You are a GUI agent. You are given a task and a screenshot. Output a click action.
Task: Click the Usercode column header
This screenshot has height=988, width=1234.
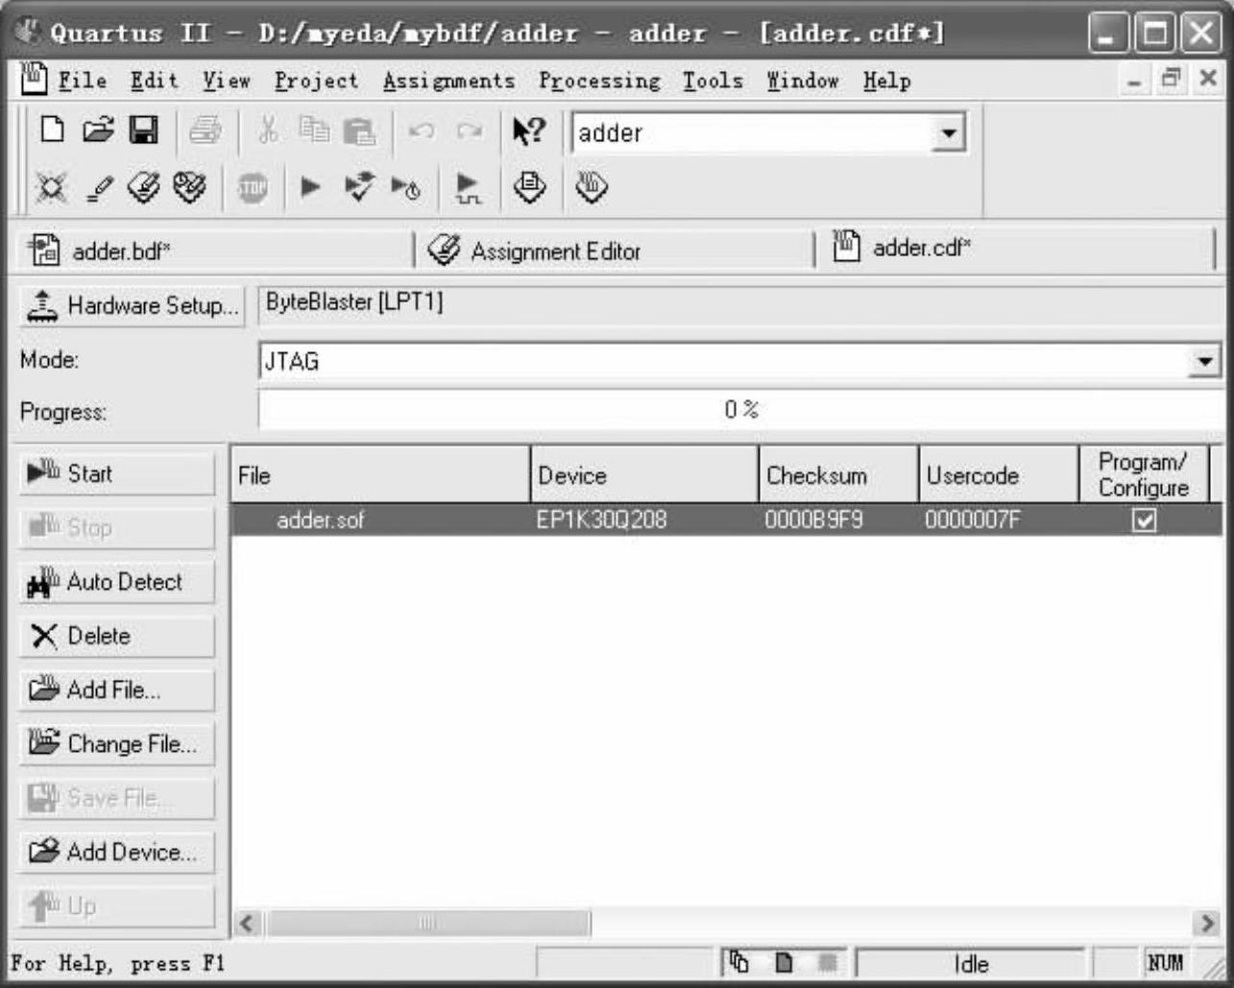(x=999, y=474)
